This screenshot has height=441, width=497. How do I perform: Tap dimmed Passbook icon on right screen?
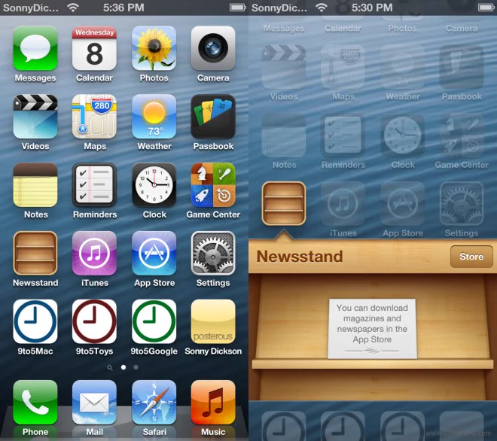[x=462, y=67]
